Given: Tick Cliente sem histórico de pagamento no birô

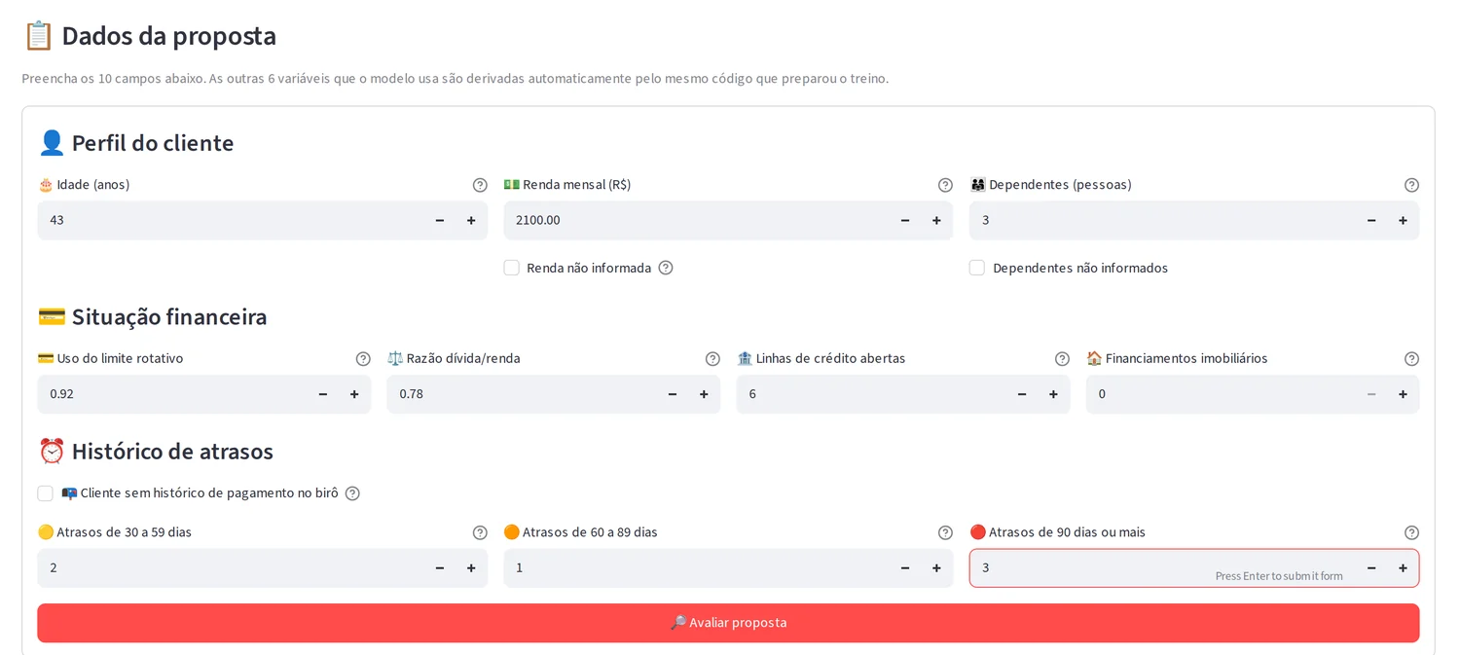Looking at the screenshot, I should [45, 493].
